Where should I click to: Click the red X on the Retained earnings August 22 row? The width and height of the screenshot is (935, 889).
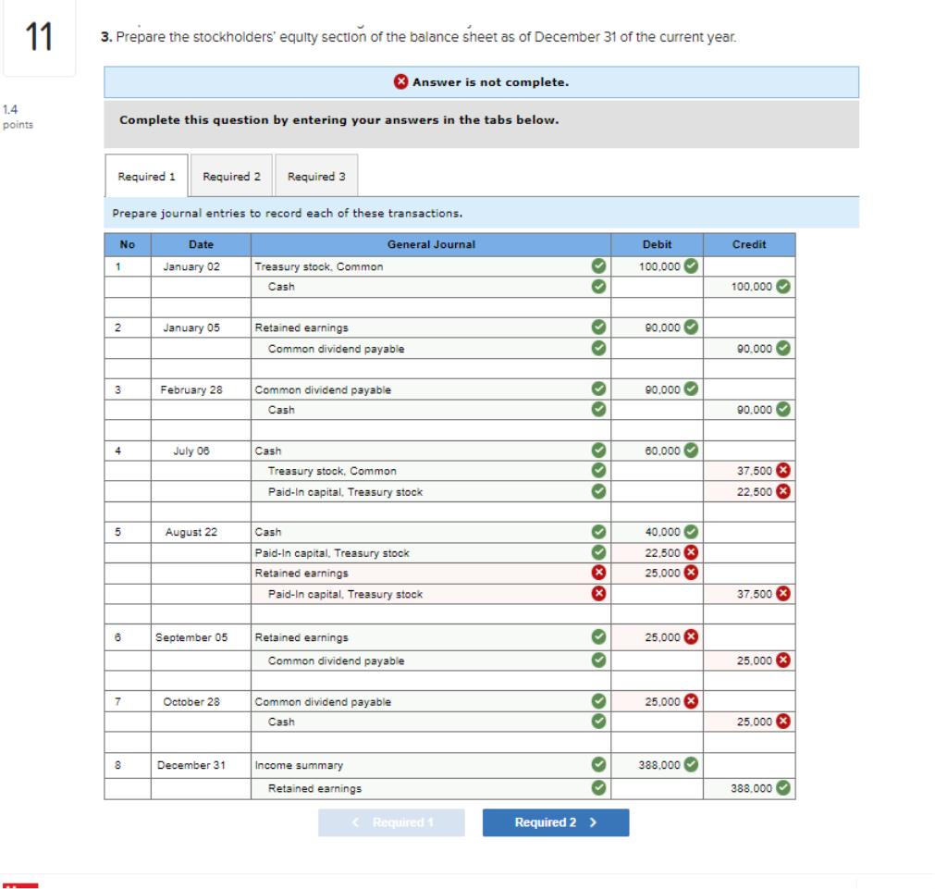tap(598, 573)
